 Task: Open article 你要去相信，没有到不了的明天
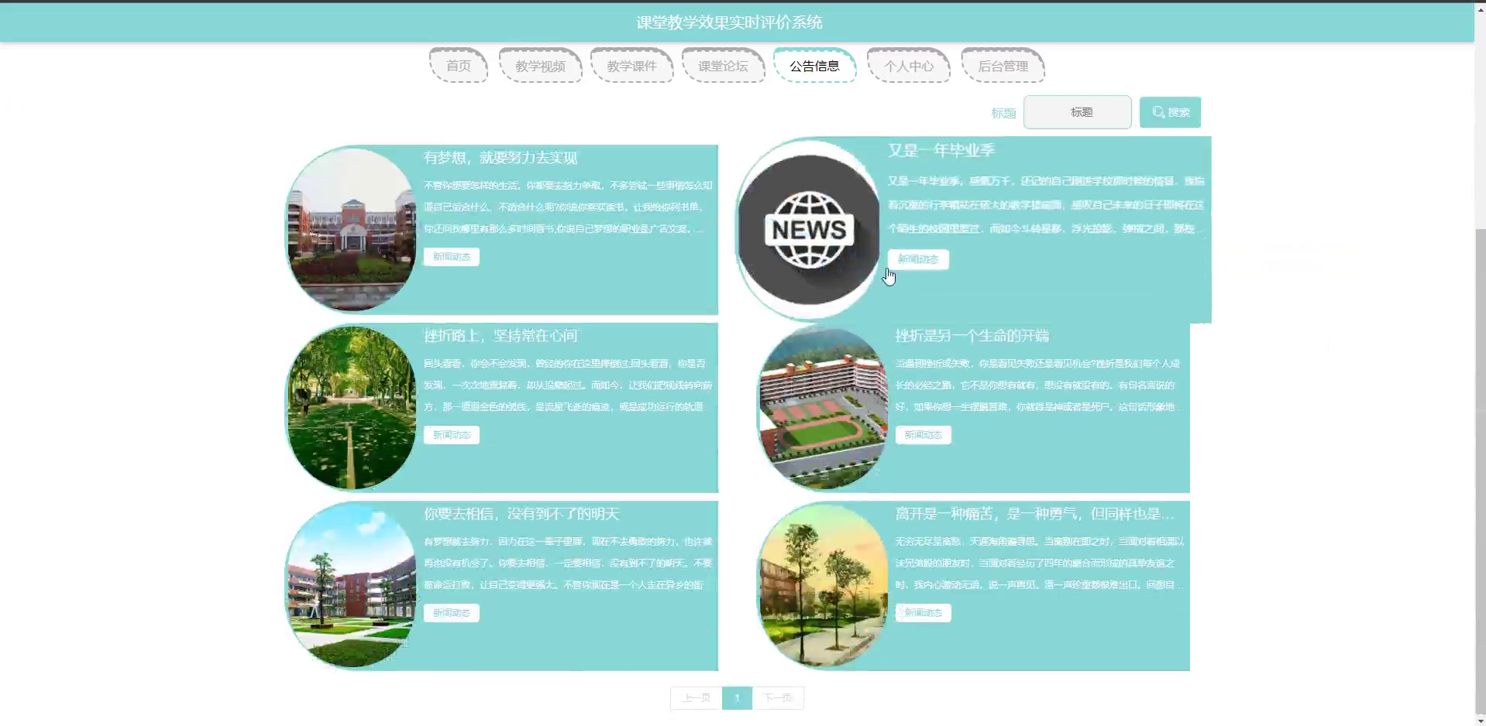[521, 514]
